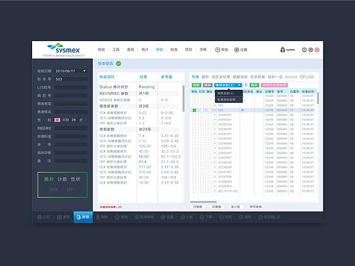Expand the arrow beside QC-51101102
The image size is (355, 266).
pos(215,191)
